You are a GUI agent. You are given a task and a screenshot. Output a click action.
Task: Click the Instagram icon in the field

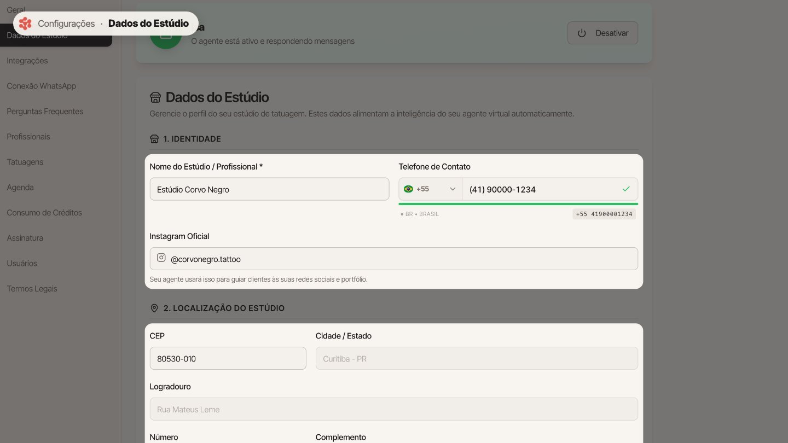click(x=161, y=258)
